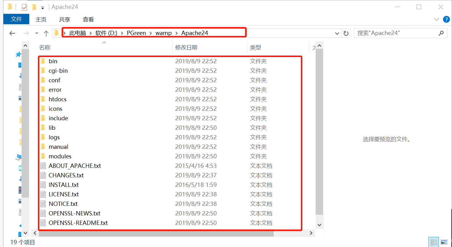Select the conf folder name
This screenshot has width=452, height=247.
[54, 80]
